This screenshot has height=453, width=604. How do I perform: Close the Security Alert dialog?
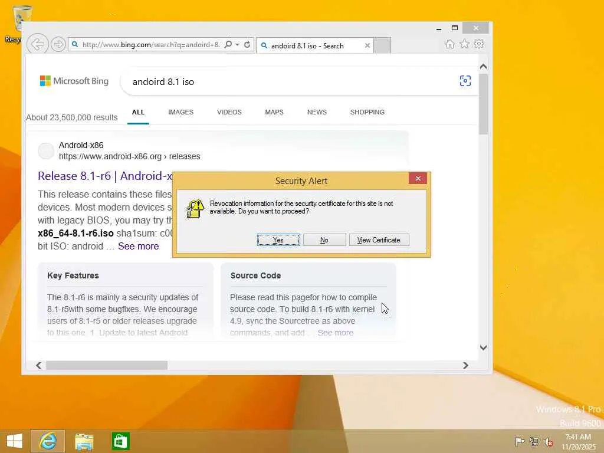(x=418, y=178)
